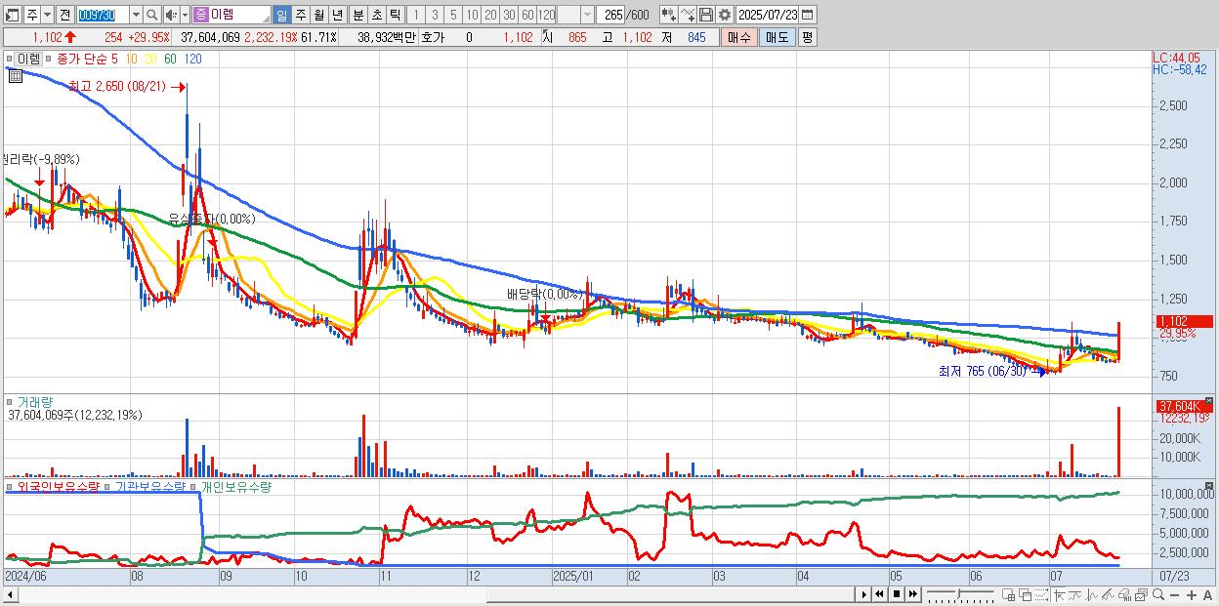The width and height of the screenshot is (1219, 606).
Task: Click the 60 interval preset button
Action: pos(527,15)
